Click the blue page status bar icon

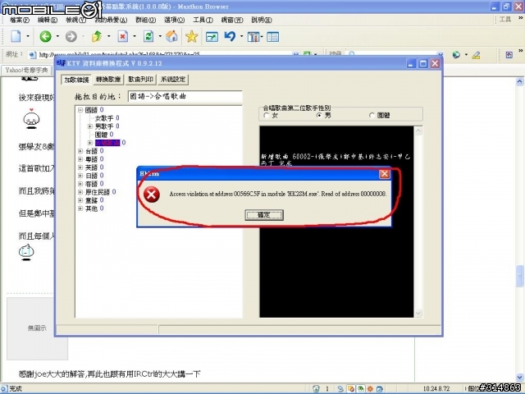point(380,388)
